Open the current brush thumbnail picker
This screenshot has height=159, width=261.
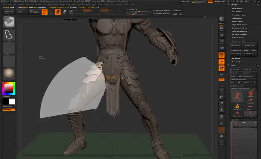tap(9, 22)
